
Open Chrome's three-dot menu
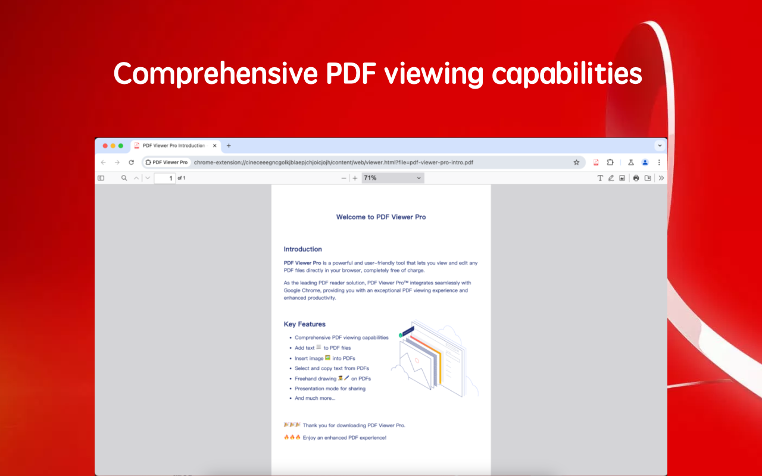click(659, 162)
